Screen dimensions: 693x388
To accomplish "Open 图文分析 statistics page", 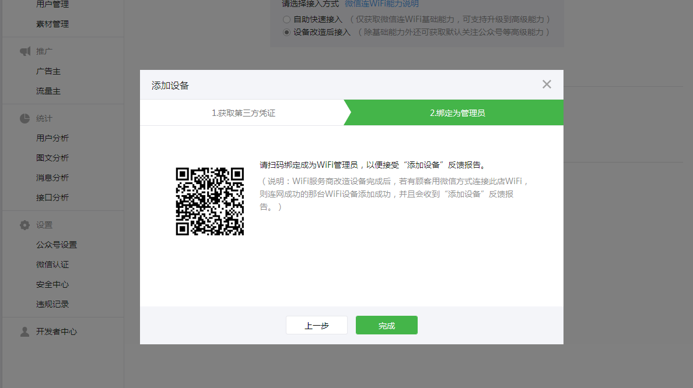I will tap(52, 158).
